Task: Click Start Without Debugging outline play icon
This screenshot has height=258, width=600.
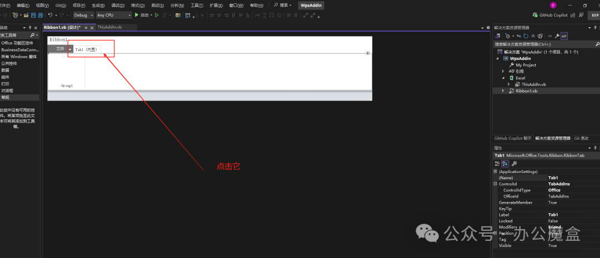Action: pos(157,16)
